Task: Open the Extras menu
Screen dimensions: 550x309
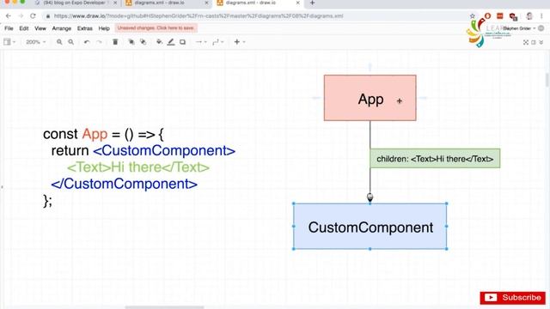Action: click(x=85, y=28)
